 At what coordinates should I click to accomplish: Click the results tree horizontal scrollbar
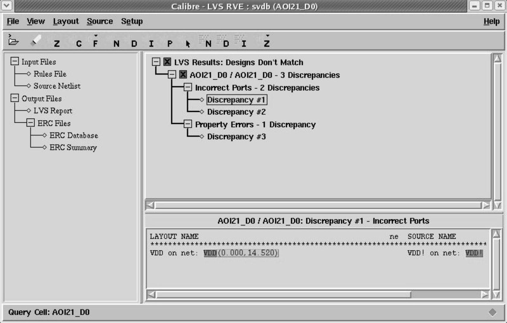tap(318, 205)
